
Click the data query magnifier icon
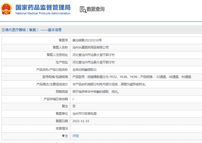(83, 10)
